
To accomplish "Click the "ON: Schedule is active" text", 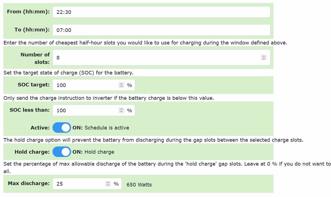I will [x=101, y=128].
